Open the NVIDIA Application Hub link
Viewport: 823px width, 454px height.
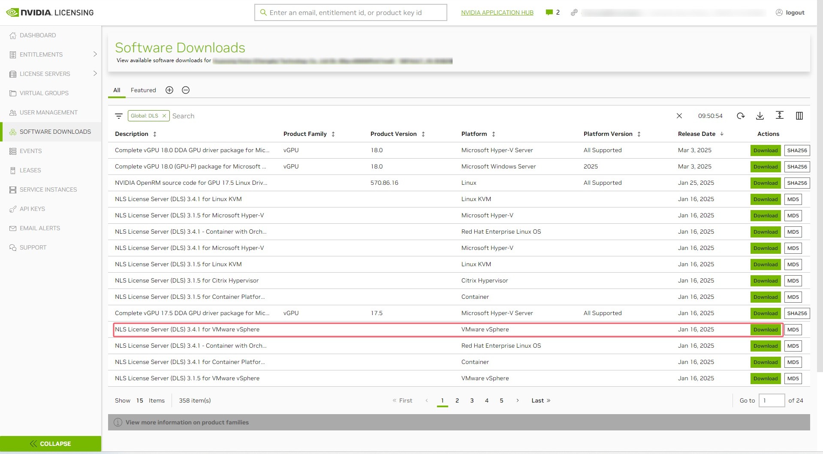coord(497,12)
